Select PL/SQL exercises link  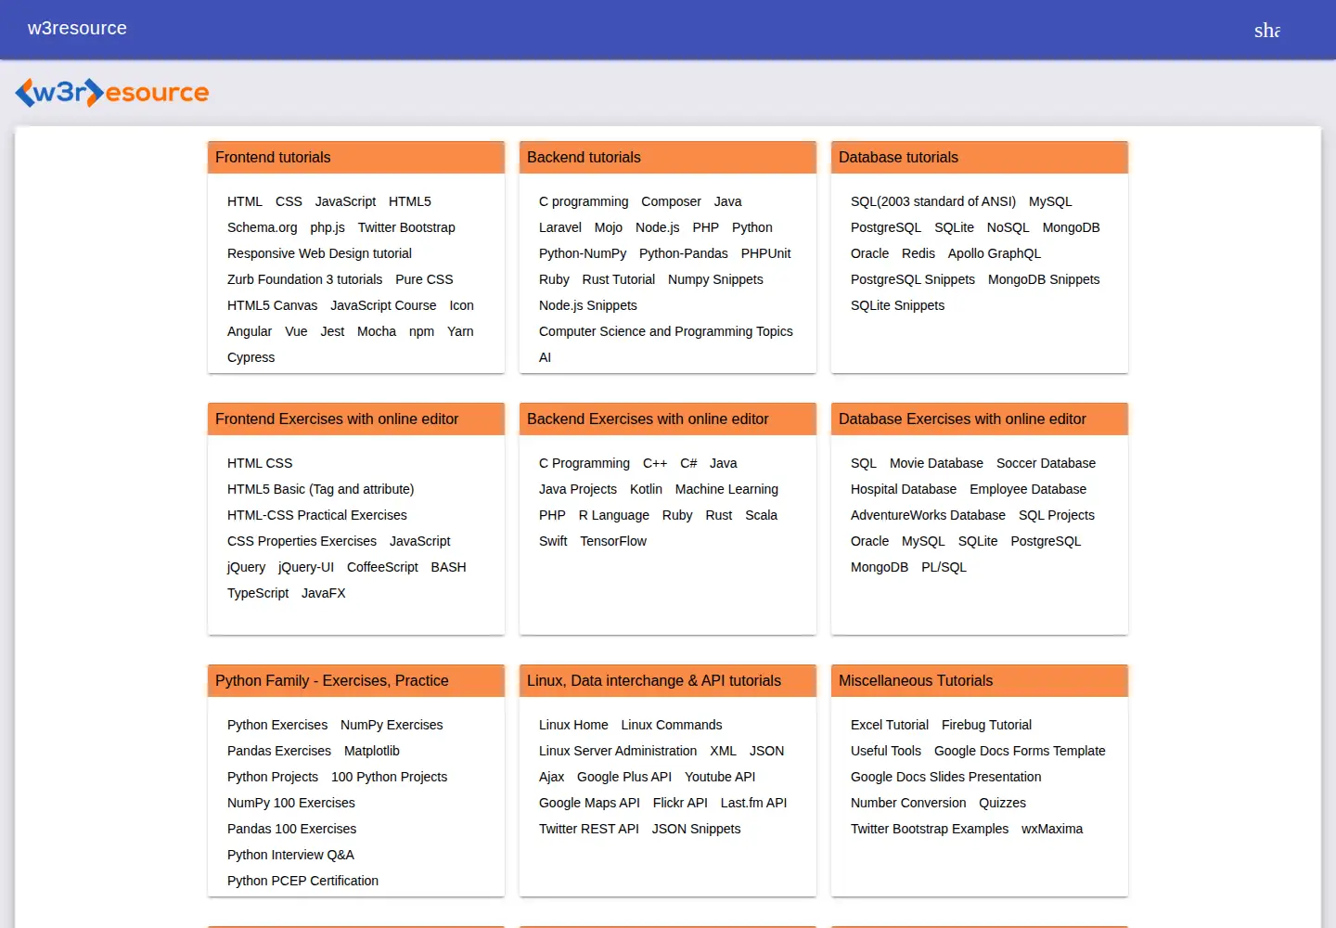click(944, 567)
